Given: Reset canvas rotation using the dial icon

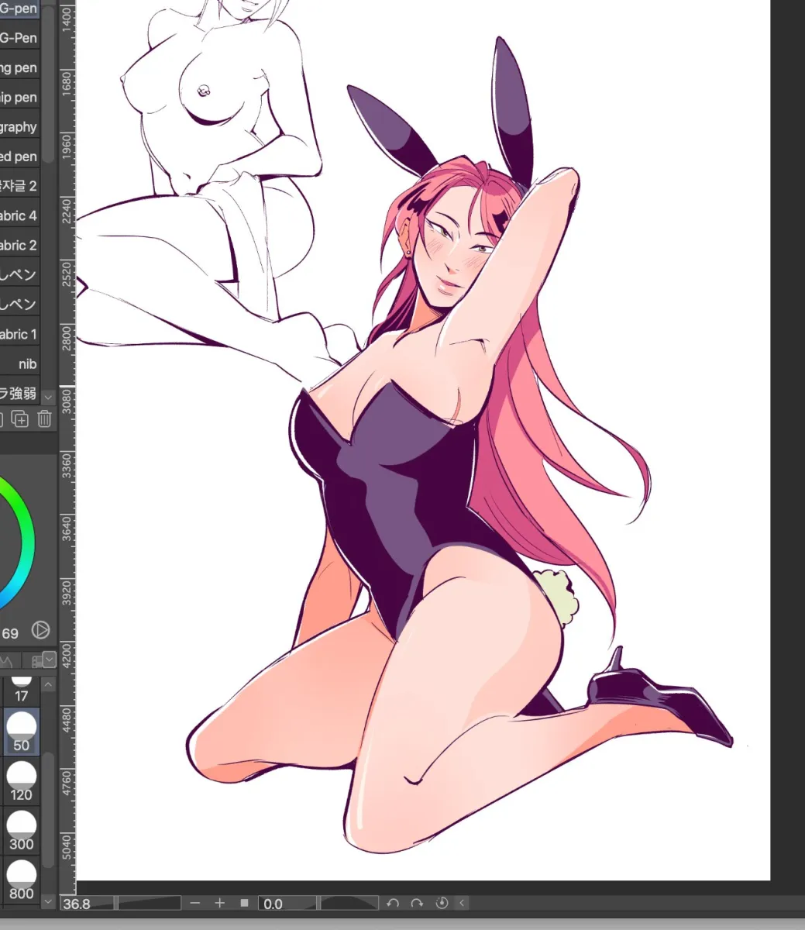Looking at the screenshot, I should (442, 903).
